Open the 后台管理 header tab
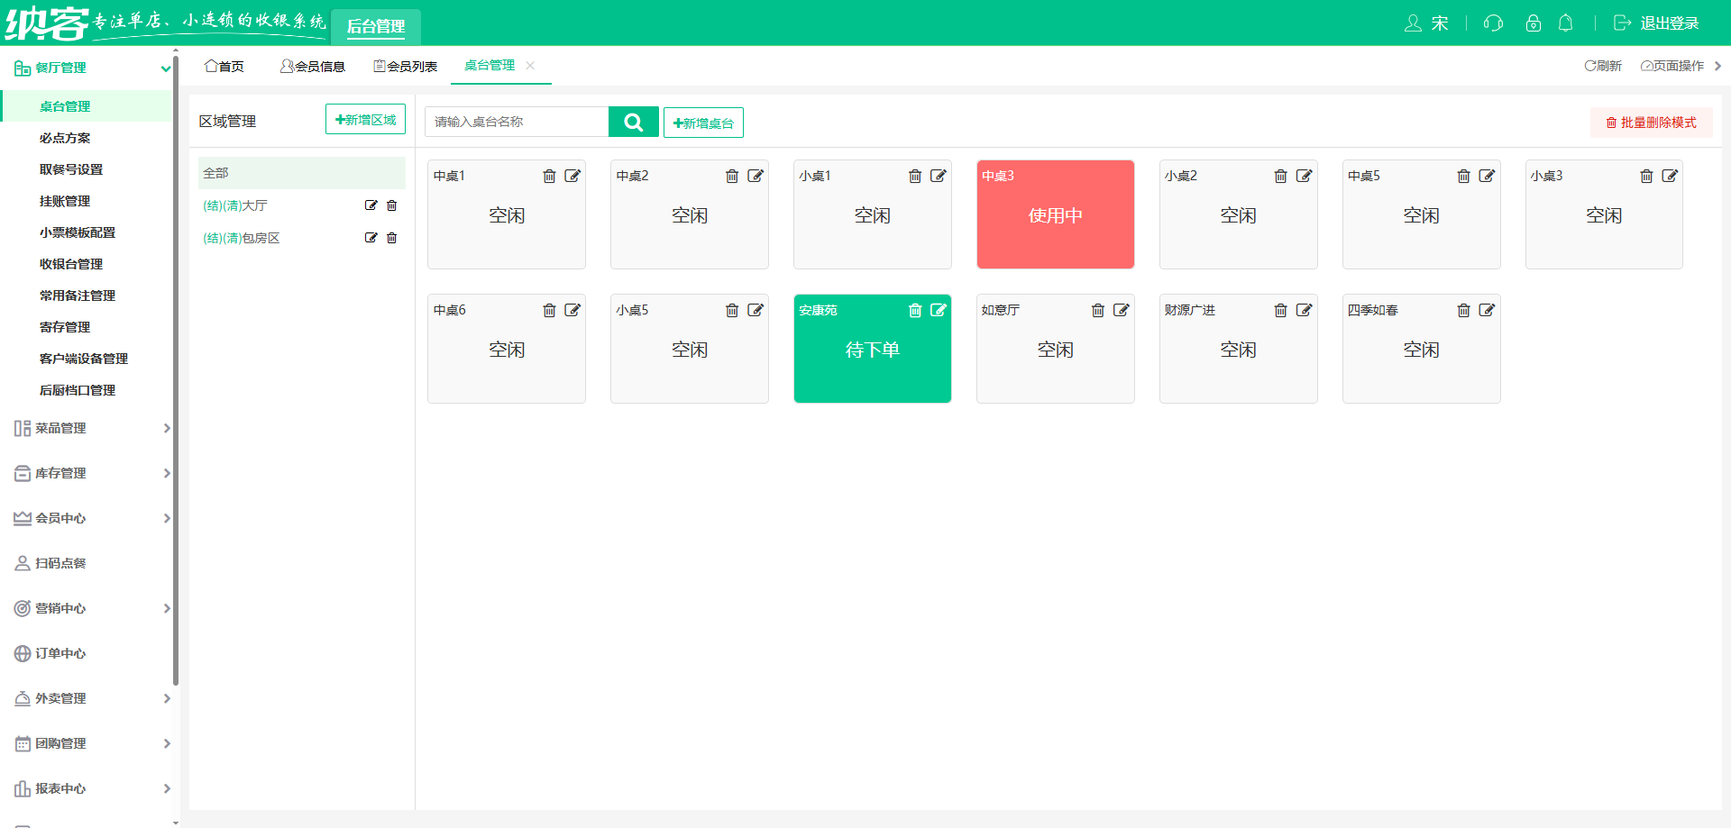The width and height of the screenshot is (1731, 828). (x=376, y=26)
